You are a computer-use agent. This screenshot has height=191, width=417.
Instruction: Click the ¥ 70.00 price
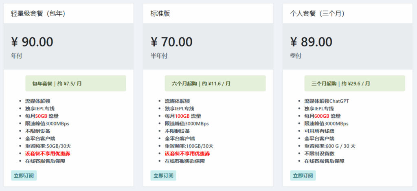[x=171, y=42]
